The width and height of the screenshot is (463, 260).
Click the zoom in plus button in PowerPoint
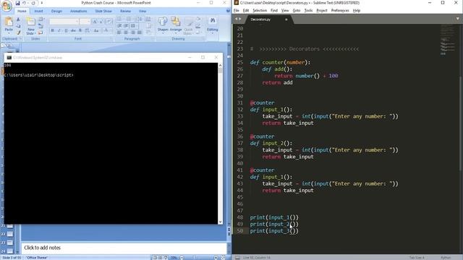pyautogui.click(x=216, y=258)
